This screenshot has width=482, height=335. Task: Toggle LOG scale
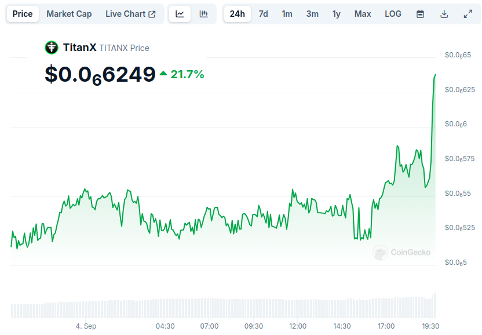click(x=393, y=14)
